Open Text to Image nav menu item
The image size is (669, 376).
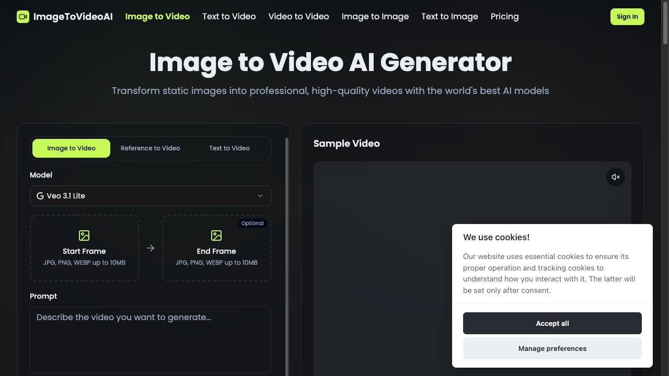coord(449,17)
